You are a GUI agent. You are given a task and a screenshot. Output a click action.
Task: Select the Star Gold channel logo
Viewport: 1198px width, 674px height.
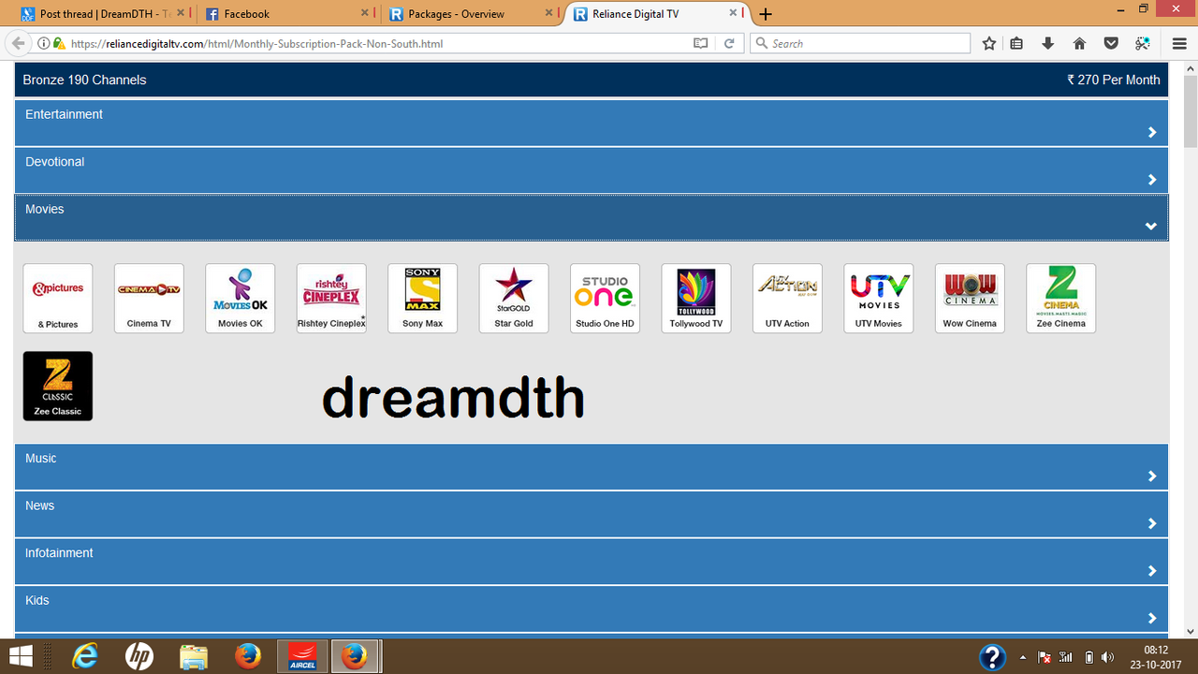(x=514, y=299)
